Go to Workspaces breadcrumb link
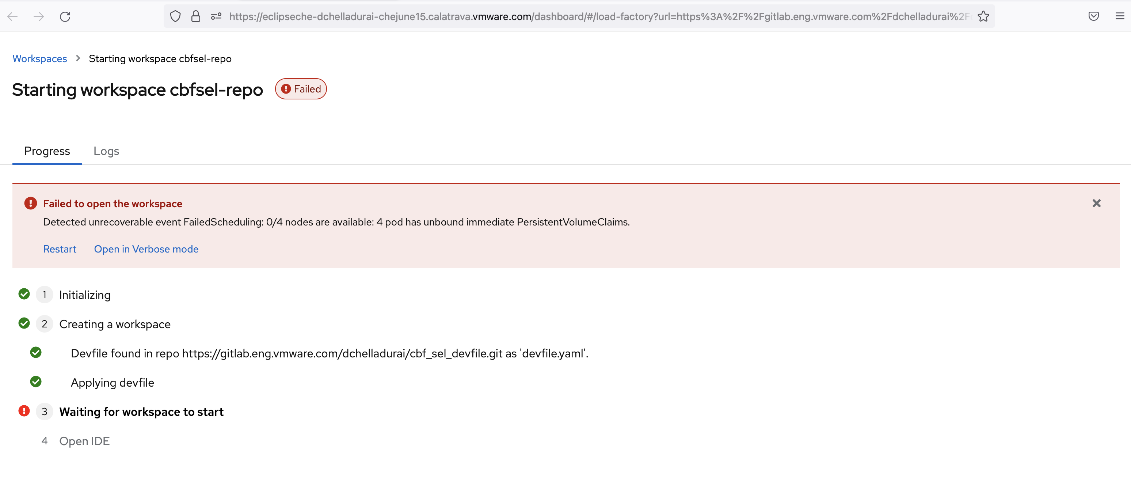This screenshot has width=1131, height=478. (x=39, y=59)
